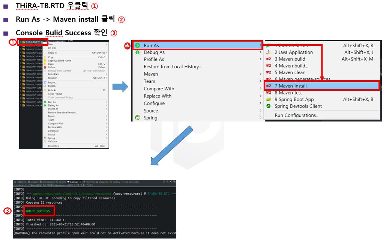Click the Debug As bug icon
The width and height of the screenshot is (386, 243).
(137, 52)
